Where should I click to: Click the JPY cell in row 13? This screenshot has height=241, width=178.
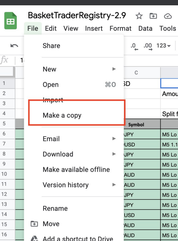point(142,205)
